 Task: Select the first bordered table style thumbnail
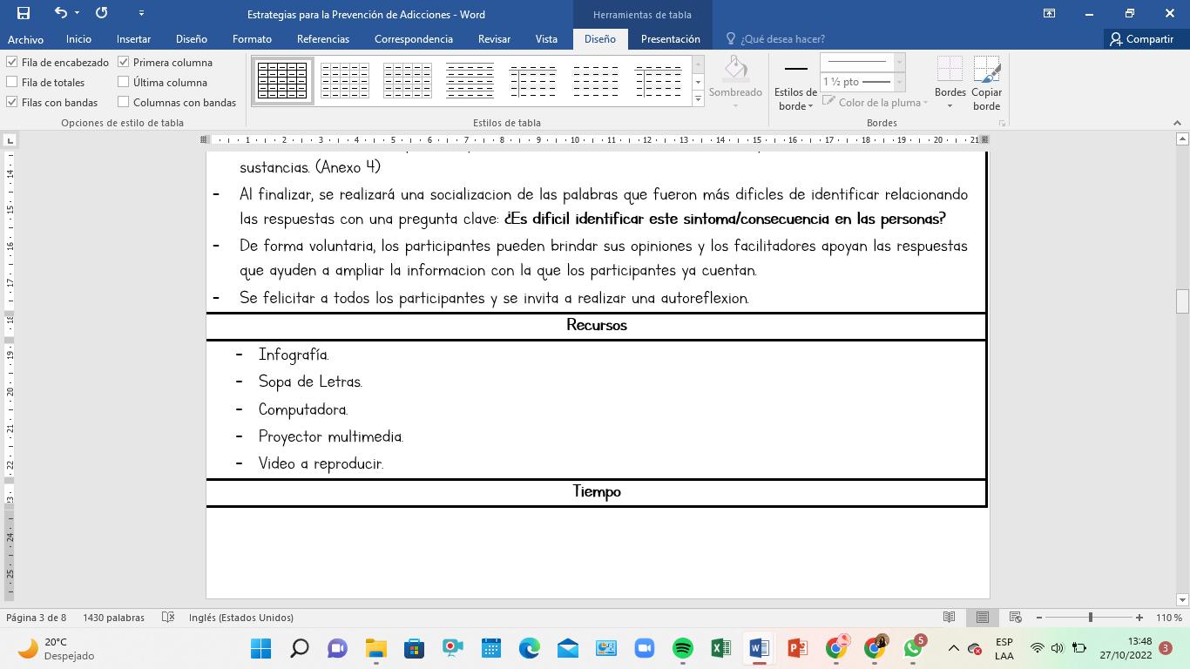coord(282,81)
